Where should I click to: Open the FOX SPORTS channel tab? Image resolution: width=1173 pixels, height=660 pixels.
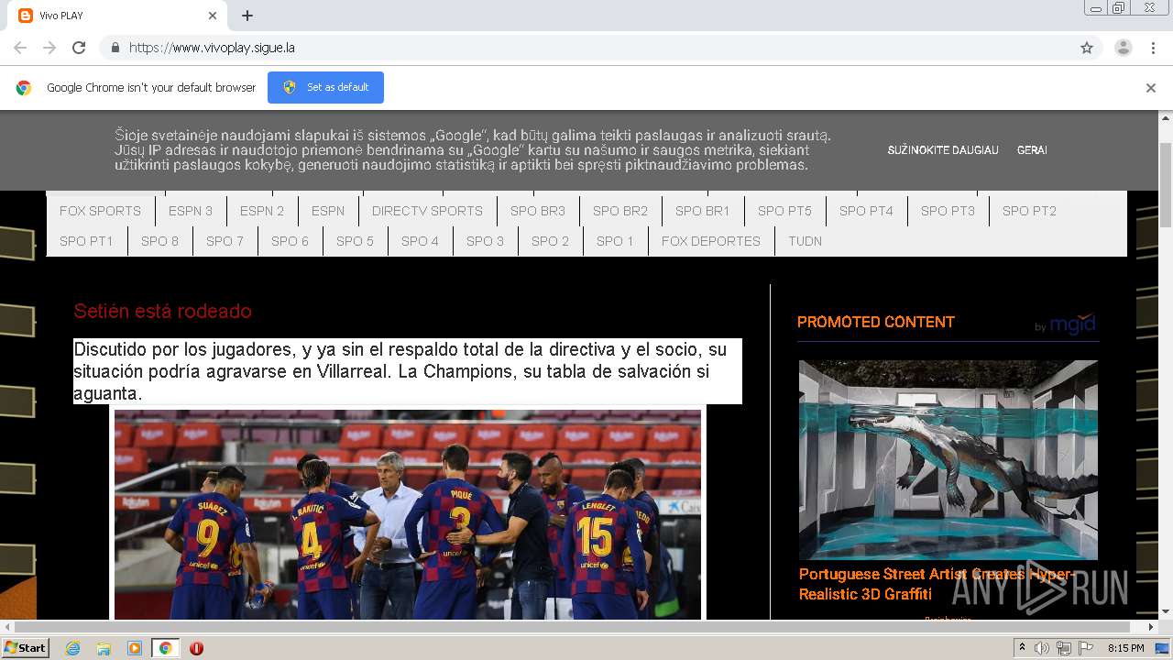pos(100,211)
